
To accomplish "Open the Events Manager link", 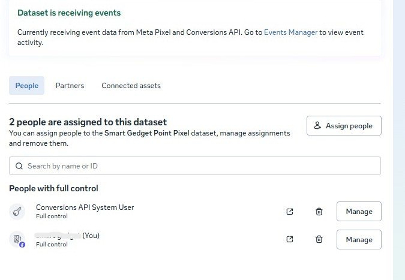I will click(x=290, y=32).
